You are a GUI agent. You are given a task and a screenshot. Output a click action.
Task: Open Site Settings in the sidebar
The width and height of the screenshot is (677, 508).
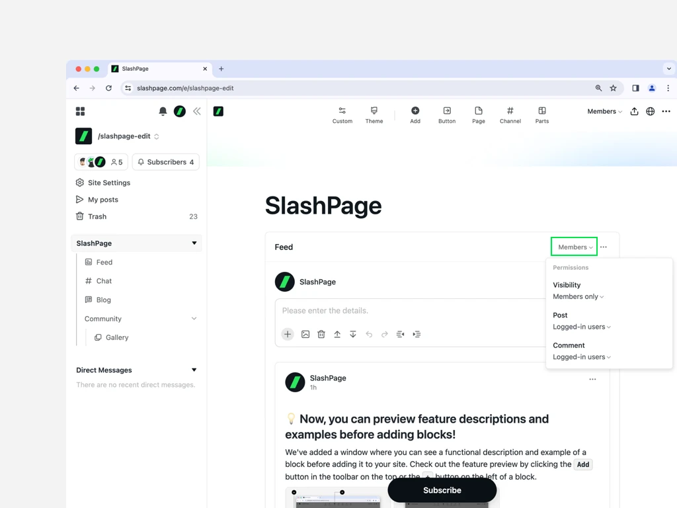pos(108,183)
